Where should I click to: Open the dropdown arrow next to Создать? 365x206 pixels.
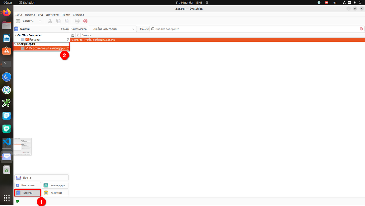[x=40, y=21]
